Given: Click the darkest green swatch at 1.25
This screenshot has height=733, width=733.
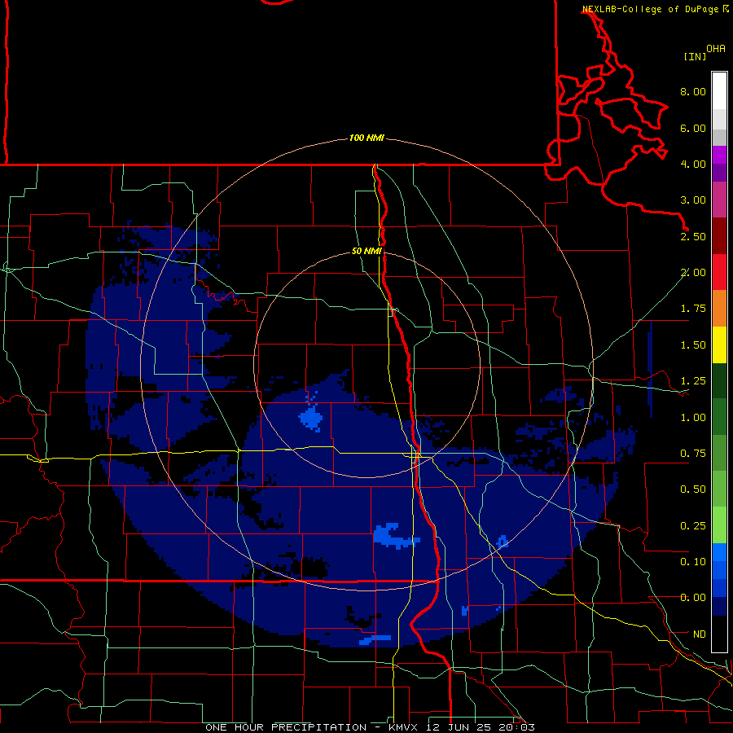Looking at the screenshot, I should coord(719,381).
